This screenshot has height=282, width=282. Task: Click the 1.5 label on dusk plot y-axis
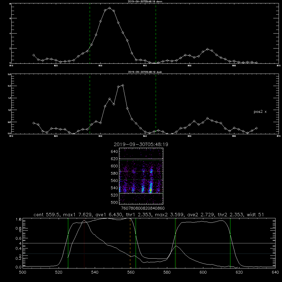pyautogui.click(x=10, y=98)
